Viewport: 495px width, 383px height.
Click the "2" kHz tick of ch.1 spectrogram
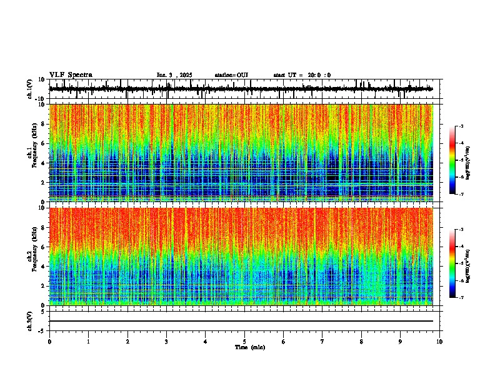click(43, 183)
